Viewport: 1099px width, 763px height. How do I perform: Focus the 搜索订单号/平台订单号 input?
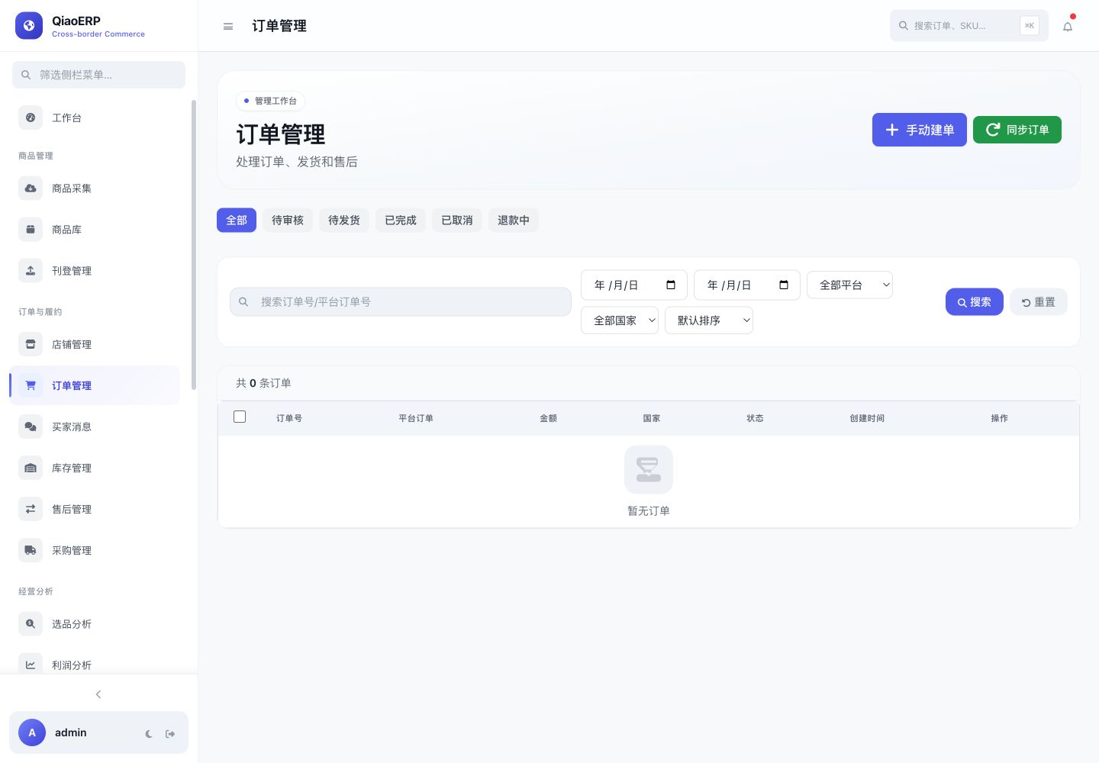[401, 301]
